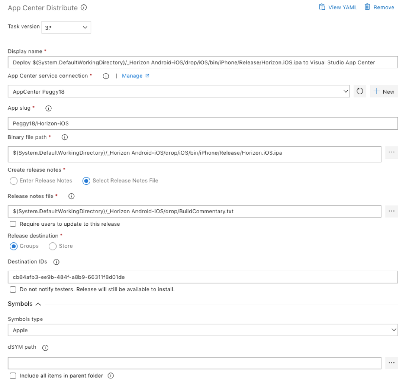This screenshot has height=383, width=418.
Task: Select Enter Release Notes radio option
Action: (x=14, y=181)
